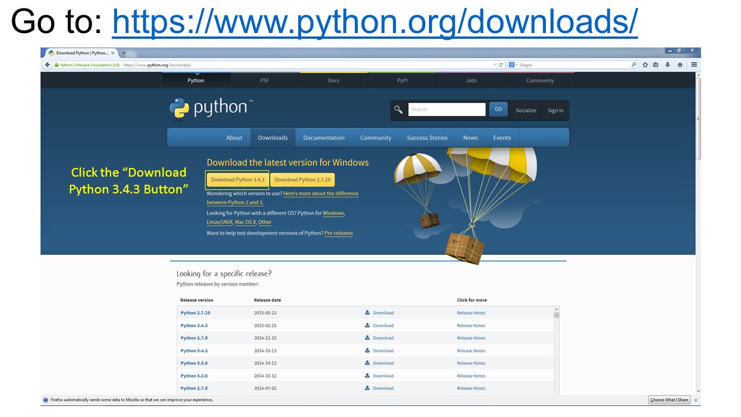Image resolution: width=741 pixels, height=417 pixels.
Task: Click the python logo
Action: pyautogui.click(x=211, y=108)
